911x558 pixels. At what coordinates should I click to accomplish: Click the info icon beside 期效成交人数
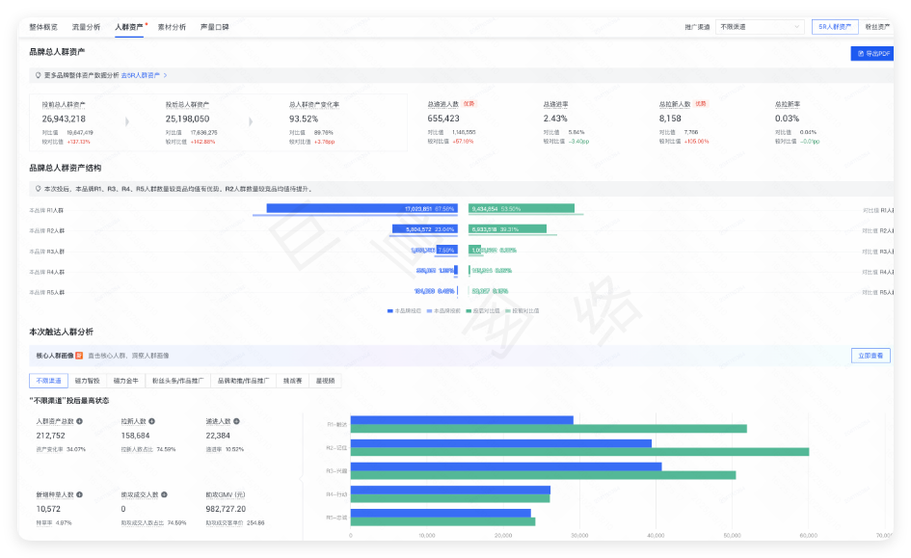tap(164, 494)
